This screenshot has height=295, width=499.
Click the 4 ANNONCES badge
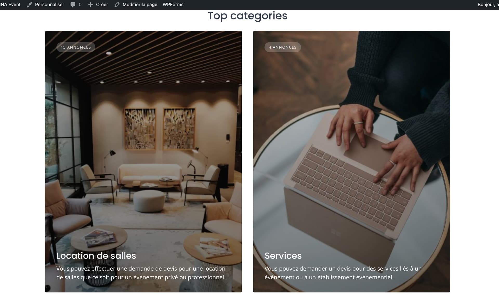[x=283, y=47]
